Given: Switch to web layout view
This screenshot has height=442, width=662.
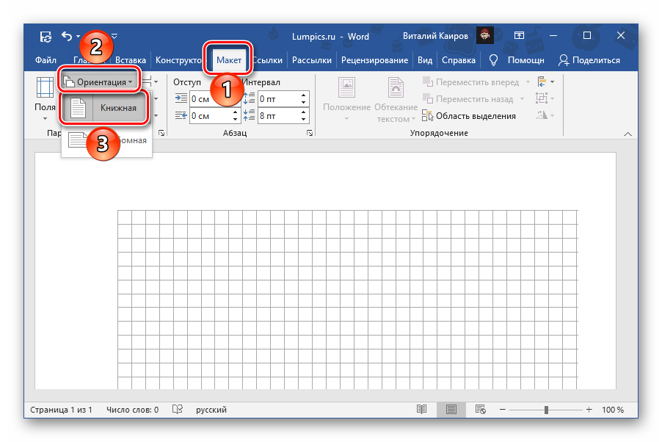Looking at the screenshot, I should tap(480, 409).
